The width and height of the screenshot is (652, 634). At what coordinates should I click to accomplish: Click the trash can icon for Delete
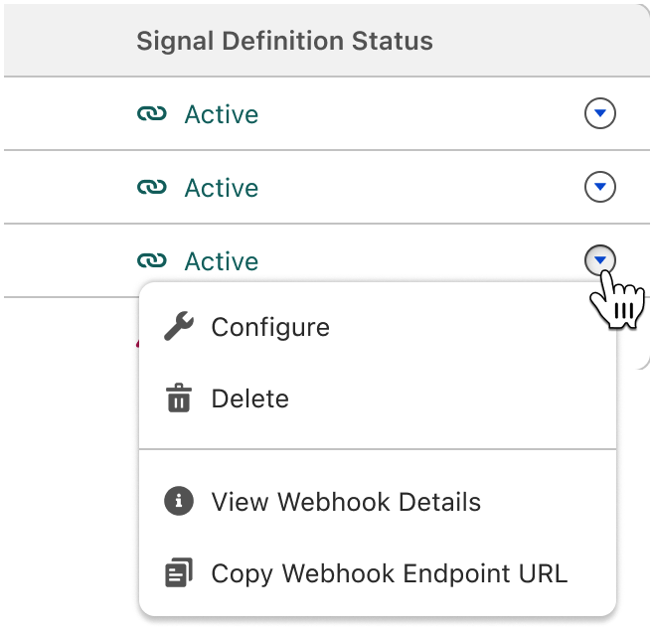pos(179,397)
